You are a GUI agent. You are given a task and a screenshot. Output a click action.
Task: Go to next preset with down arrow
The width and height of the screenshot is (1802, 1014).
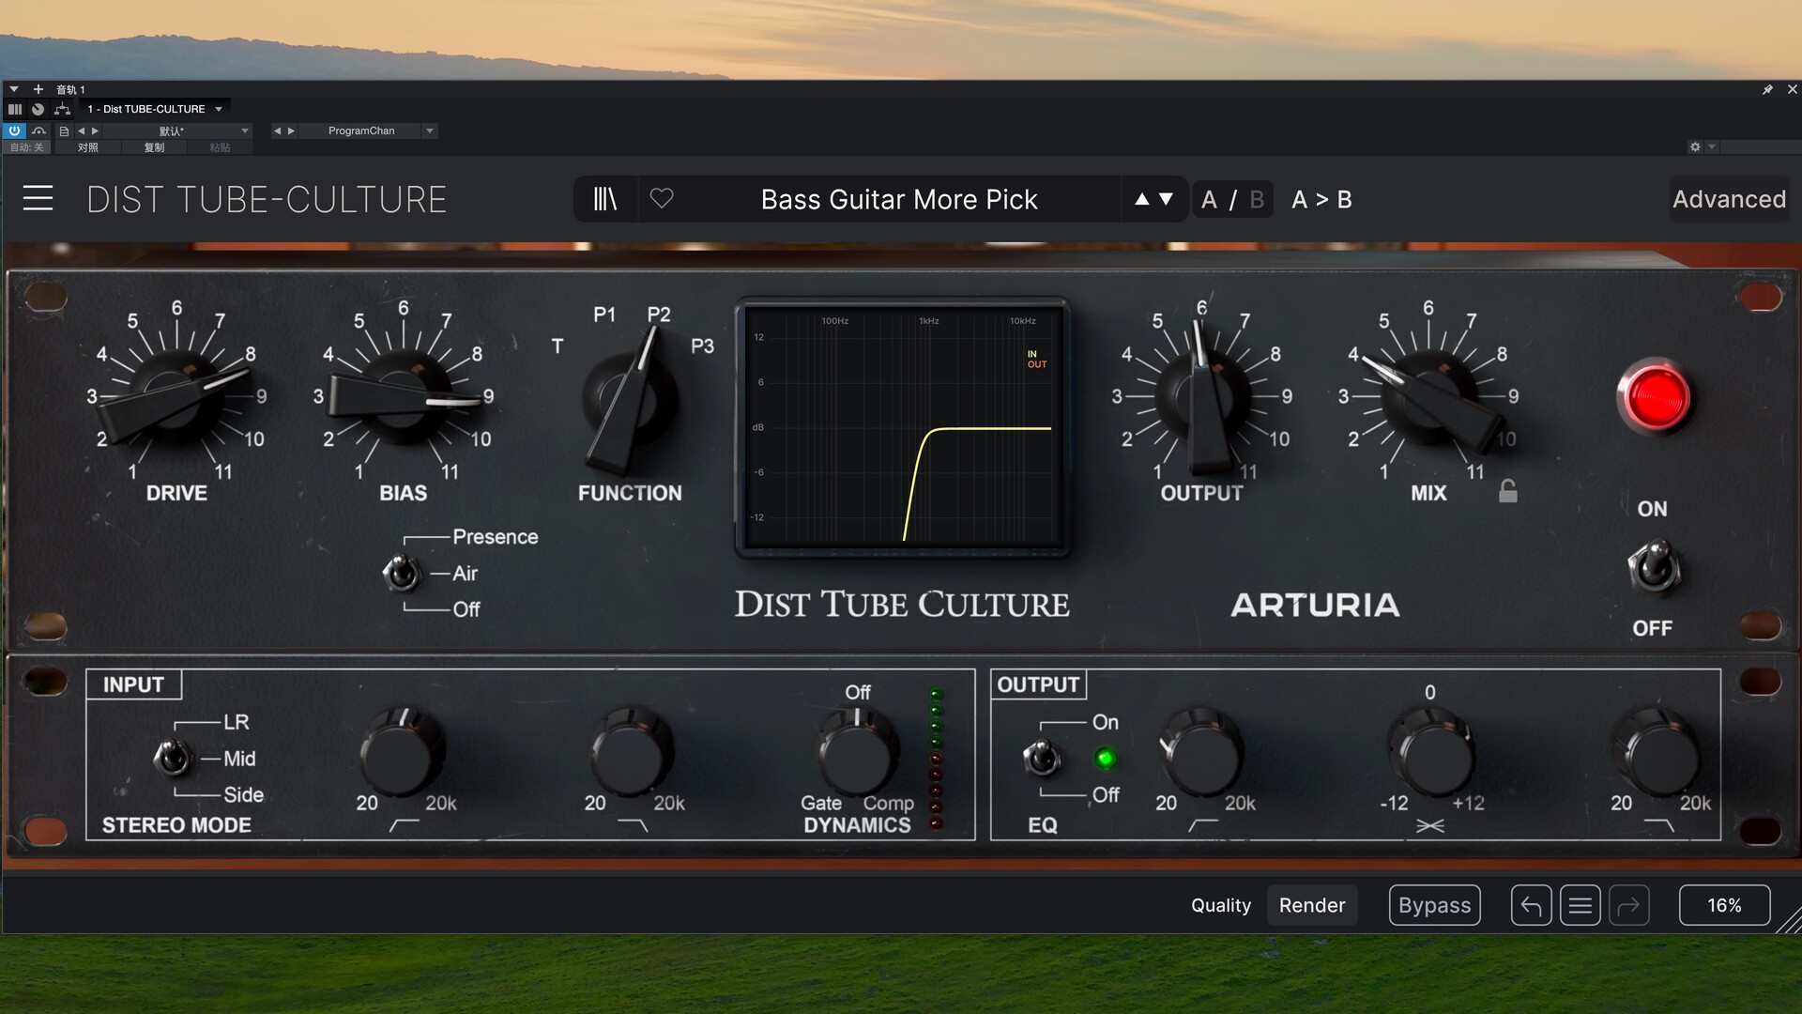click(x=1166, y=199)
